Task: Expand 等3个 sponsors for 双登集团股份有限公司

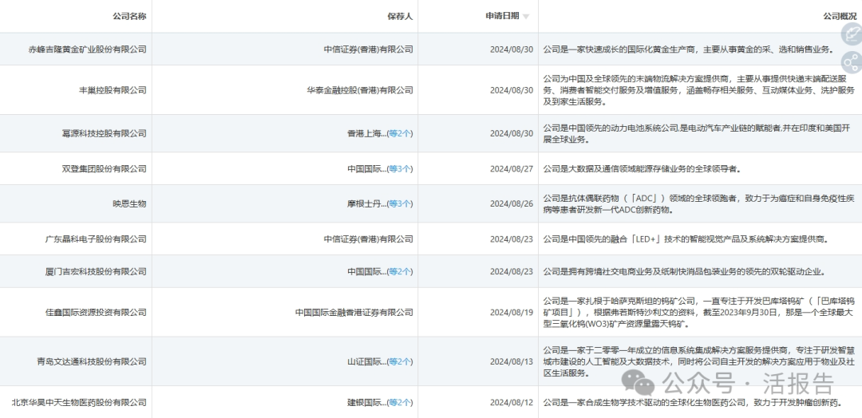Action: click(400, 169)
